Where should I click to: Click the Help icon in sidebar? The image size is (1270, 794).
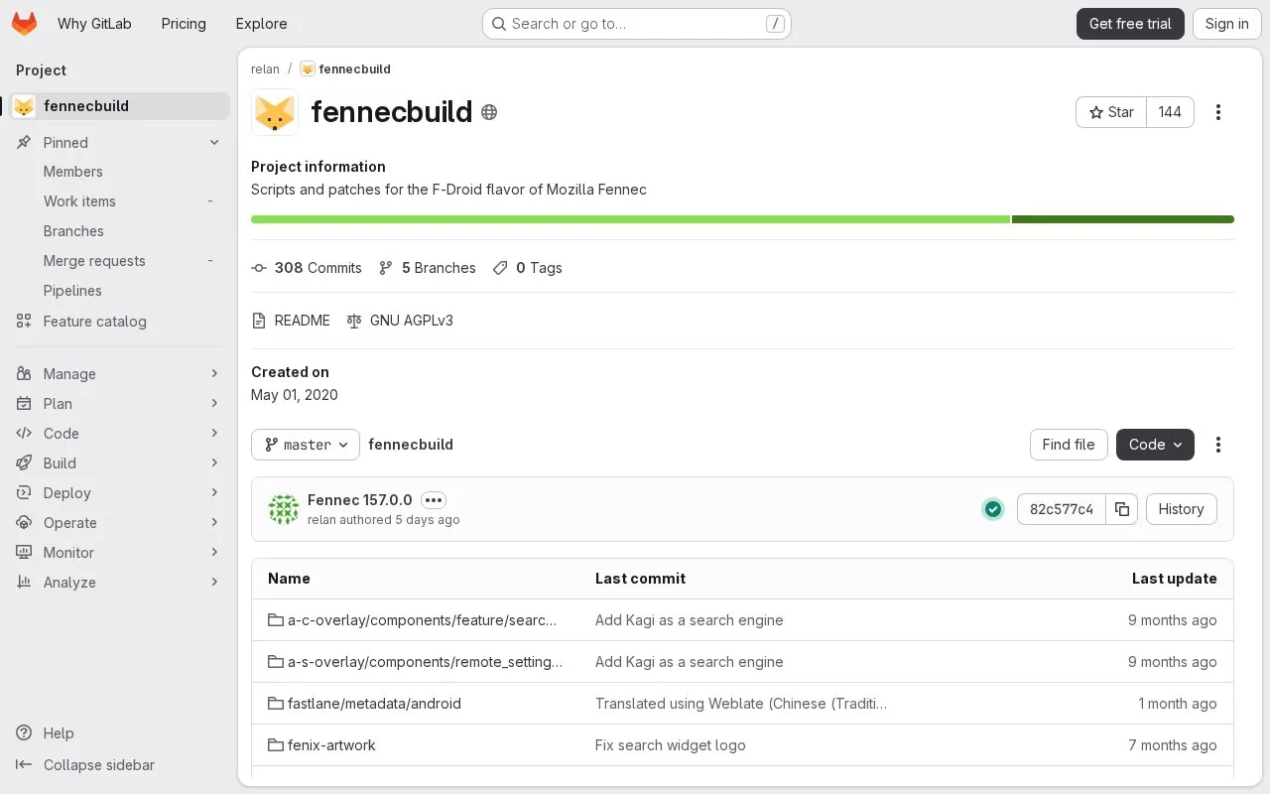point(24,733)
